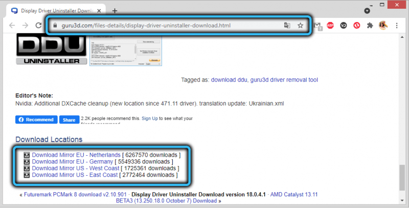The height and width of the screenshot is (208, 409).
Task: Open the DDU application screenshot thumbnail
Action: click(x=126, y=50)
